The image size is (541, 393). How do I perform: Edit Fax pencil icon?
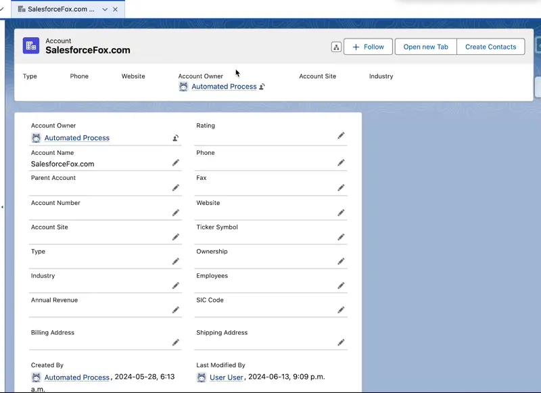pos(341,187)
